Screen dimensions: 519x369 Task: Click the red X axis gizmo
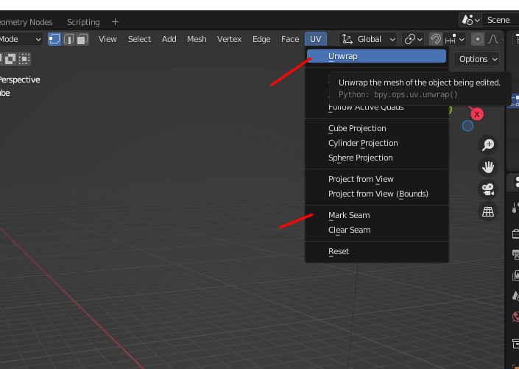pyautogui.click(x=476, y=114)
